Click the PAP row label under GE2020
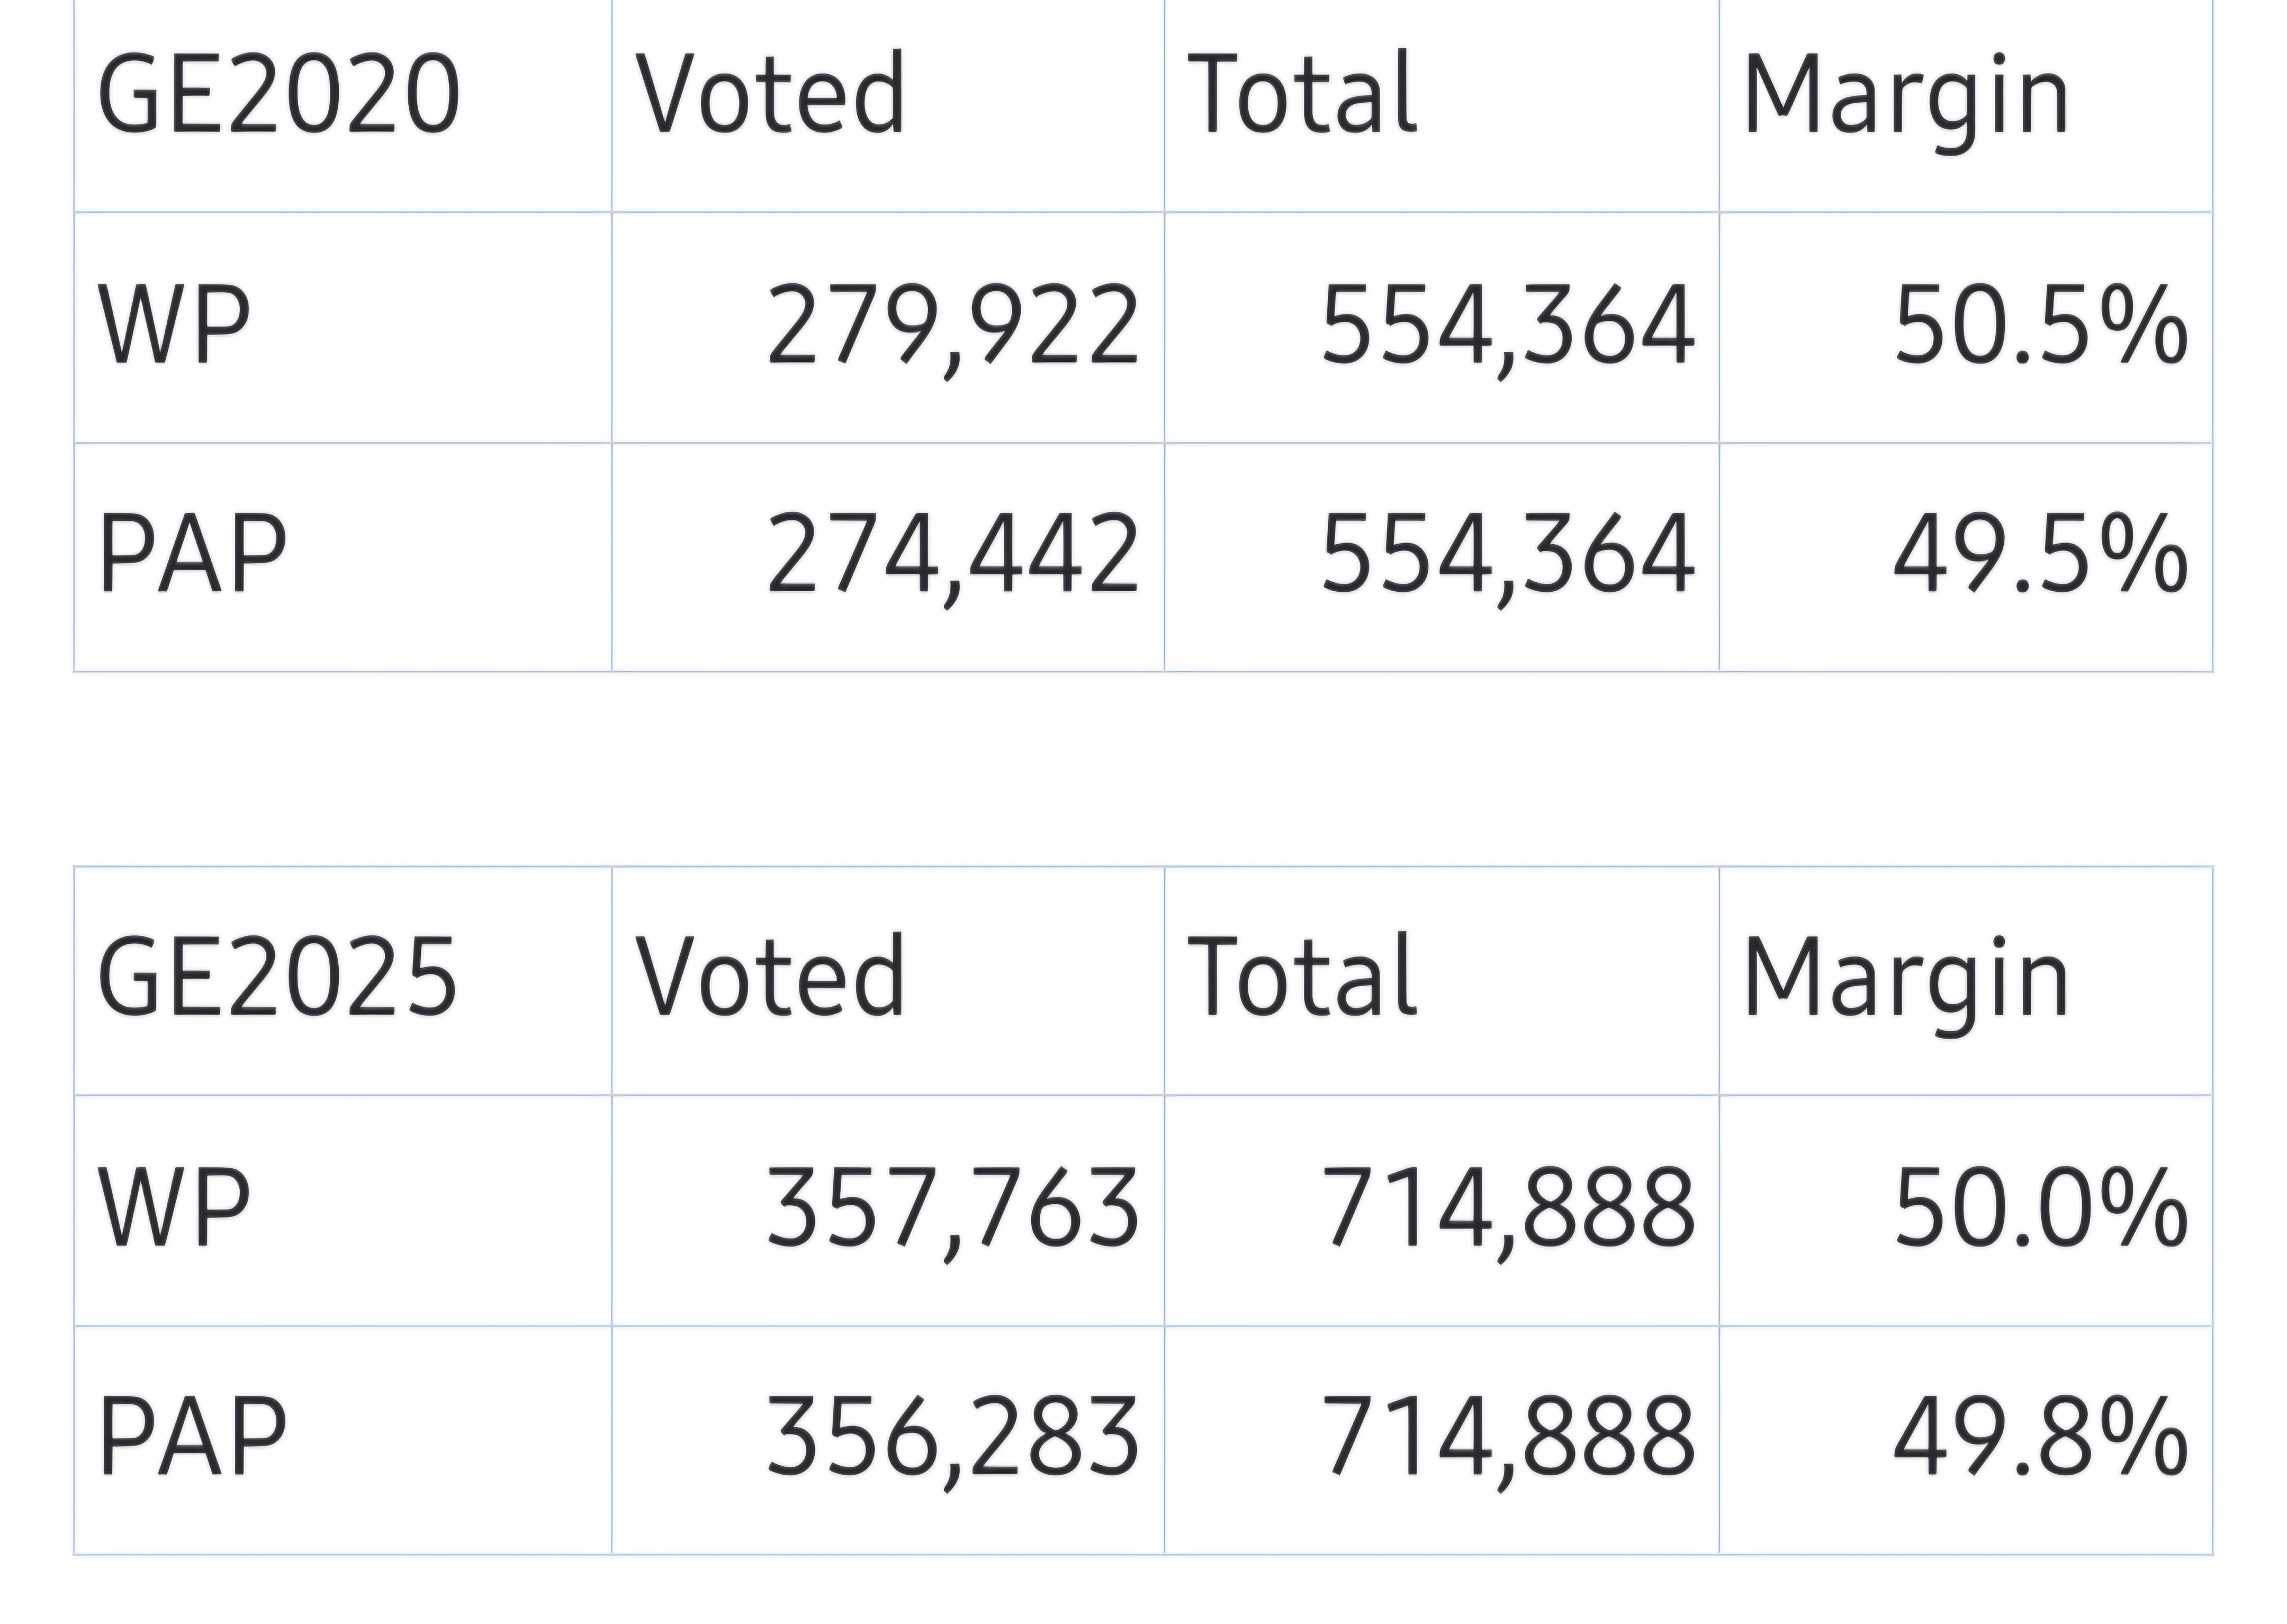This screenshot has width=2287, height=1624. click(x=193, y=554)
